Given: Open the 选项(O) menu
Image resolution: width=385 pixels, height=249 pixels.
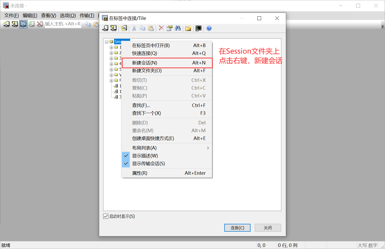Looking at the screenshot, I should (68, 16).
